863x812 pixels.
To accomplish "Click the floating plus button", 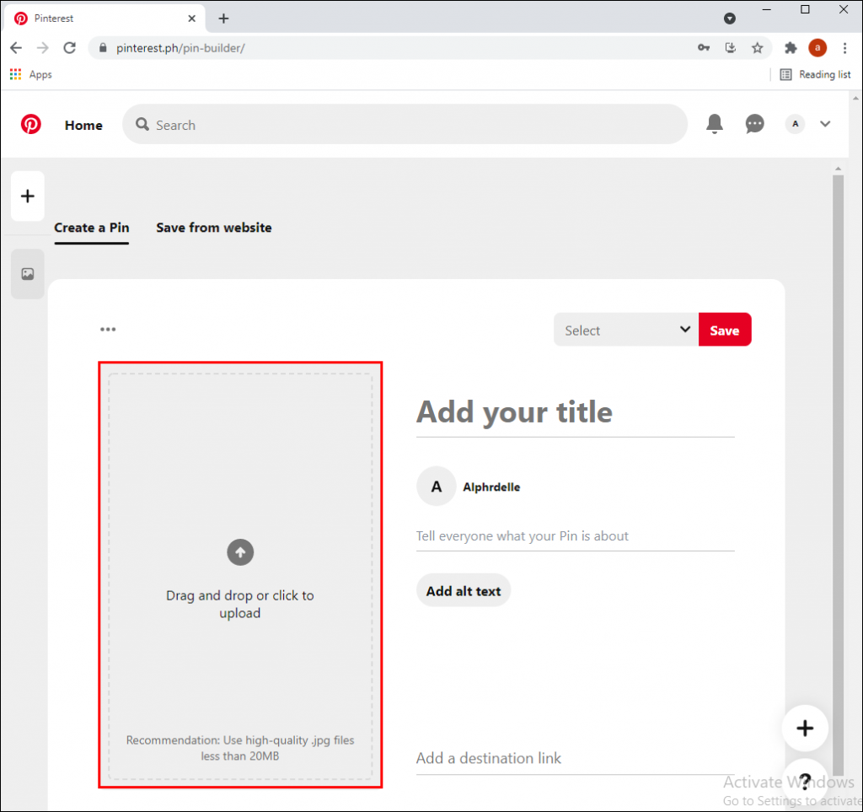I will 805,728.
